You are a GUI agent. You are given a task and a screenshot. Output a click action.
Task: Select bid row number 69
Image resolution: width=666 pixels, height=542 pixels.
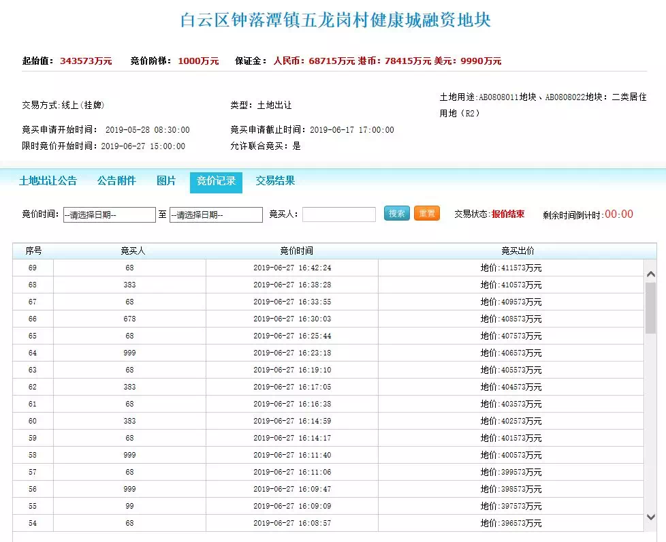(x=33, y=268)
